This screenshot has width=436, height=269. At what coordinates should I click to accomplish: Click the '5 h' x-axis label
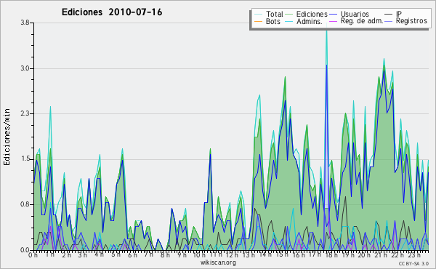point(116,254)
